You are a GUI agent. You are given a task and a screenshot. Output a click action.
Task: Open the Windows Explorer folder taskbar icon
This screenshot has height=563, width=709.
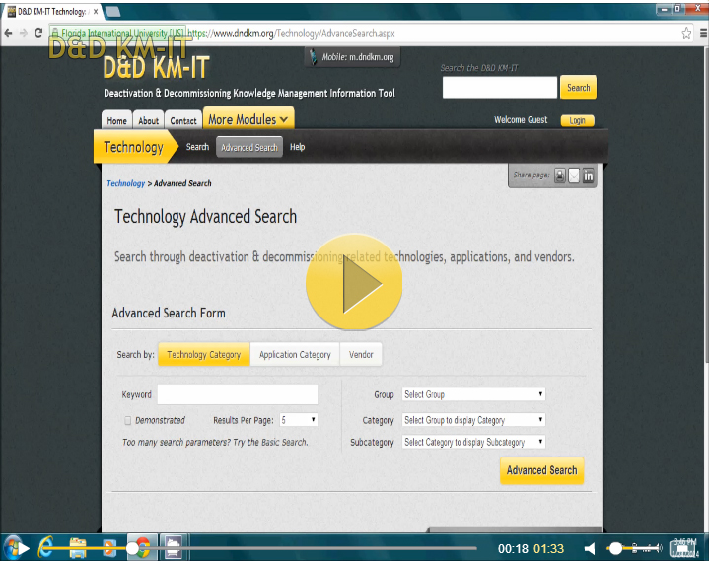78,547
